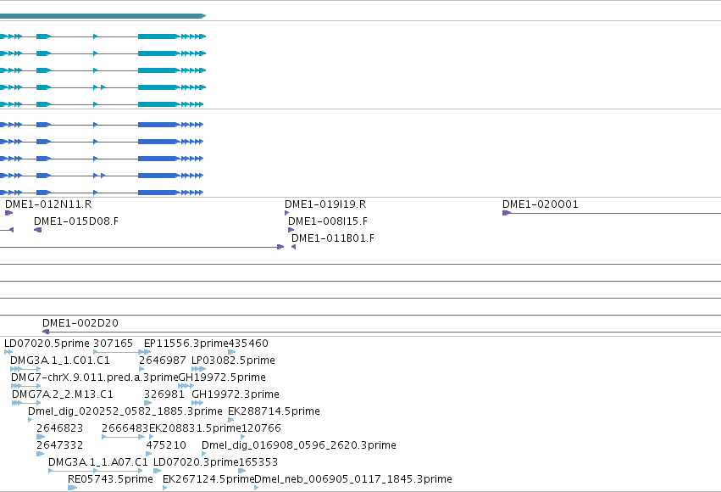This screenshot has width=721, height=492.
Task: Click the small arrowhead under Dmel_neb_006905_0117_1845.3prime
Action: (257, 488)
